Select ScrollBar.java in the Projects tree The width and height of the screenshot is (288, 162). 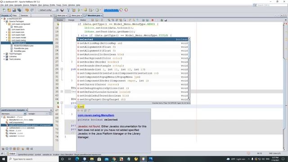pyautogui.click(x=19, y=51)
